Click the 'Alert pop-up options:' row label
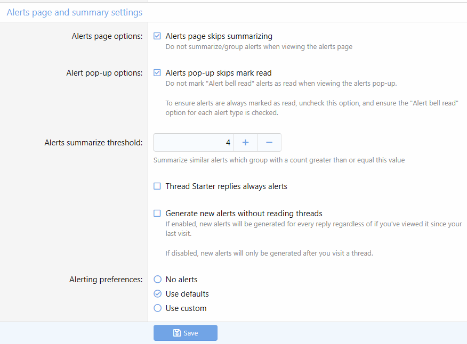Viewport: 467px width, 344px height. click(x=104, y=73)
